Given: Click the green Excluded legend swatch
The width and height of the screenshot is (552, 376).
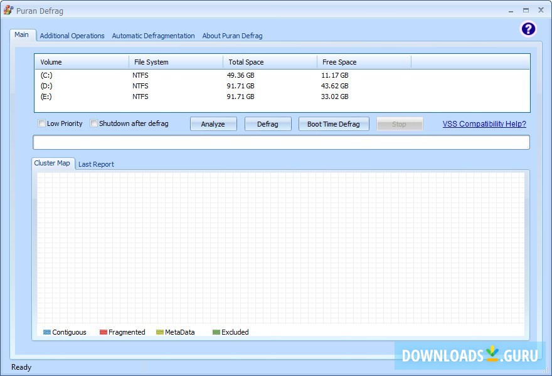Looking at the screenshot, I should pos(216,332).
